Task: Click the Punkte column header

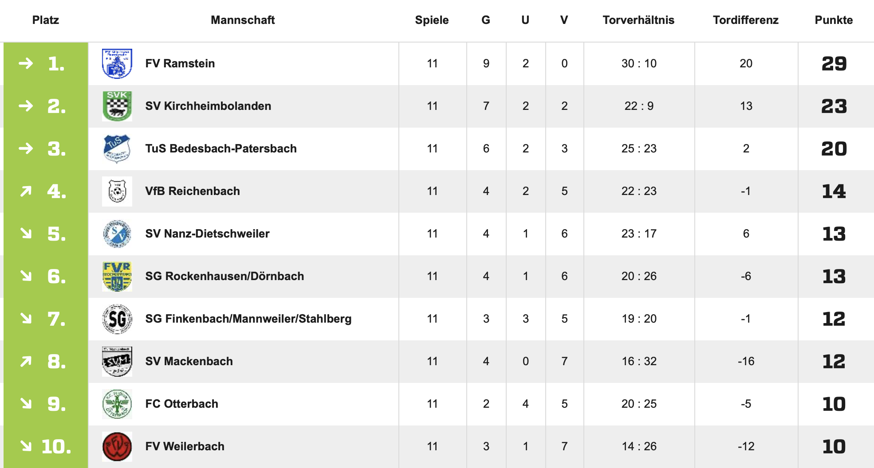Action: [x=834, y=20]
